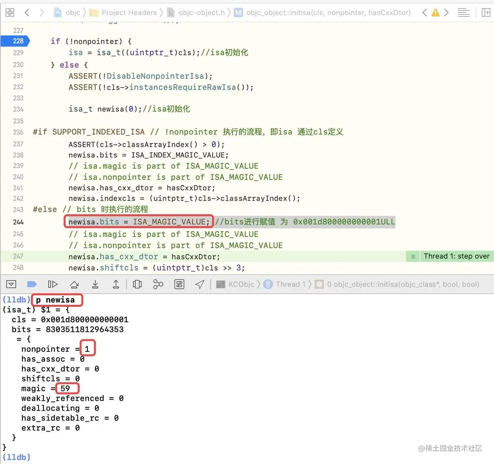Step into the function
494x464 pixels.
coord(95,284)
